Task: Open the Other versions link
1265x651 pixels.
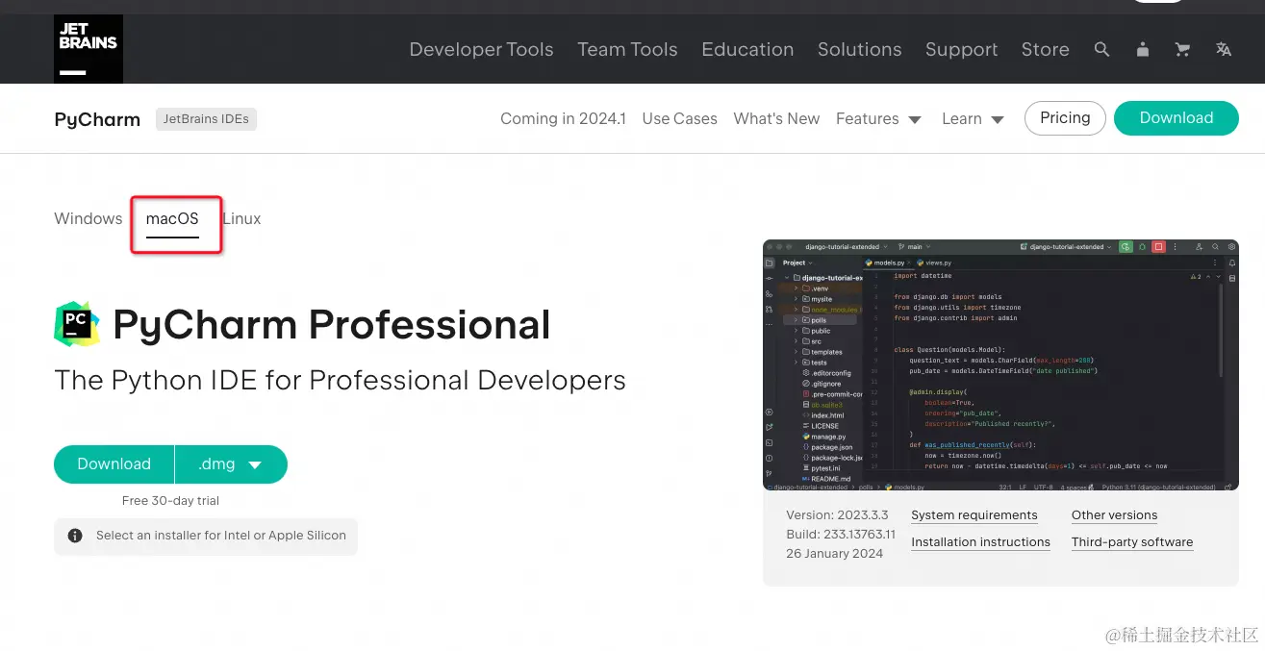Action: [x=1114, y=515]
